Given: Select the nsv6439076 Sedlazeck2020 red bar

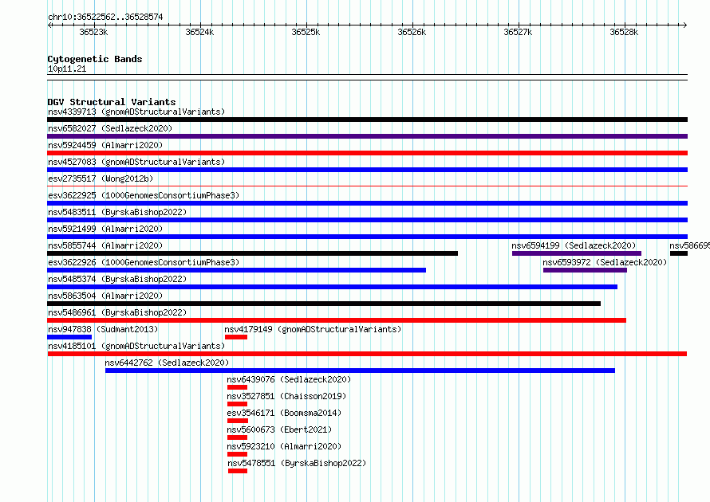Looking at the screenshot, I should pos(237,387).
